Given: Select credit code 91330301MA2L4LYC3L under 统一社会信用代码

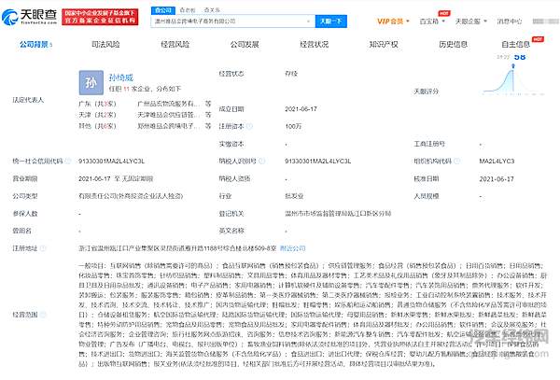Looking at the screenshot, I should [x=111, y=162].
